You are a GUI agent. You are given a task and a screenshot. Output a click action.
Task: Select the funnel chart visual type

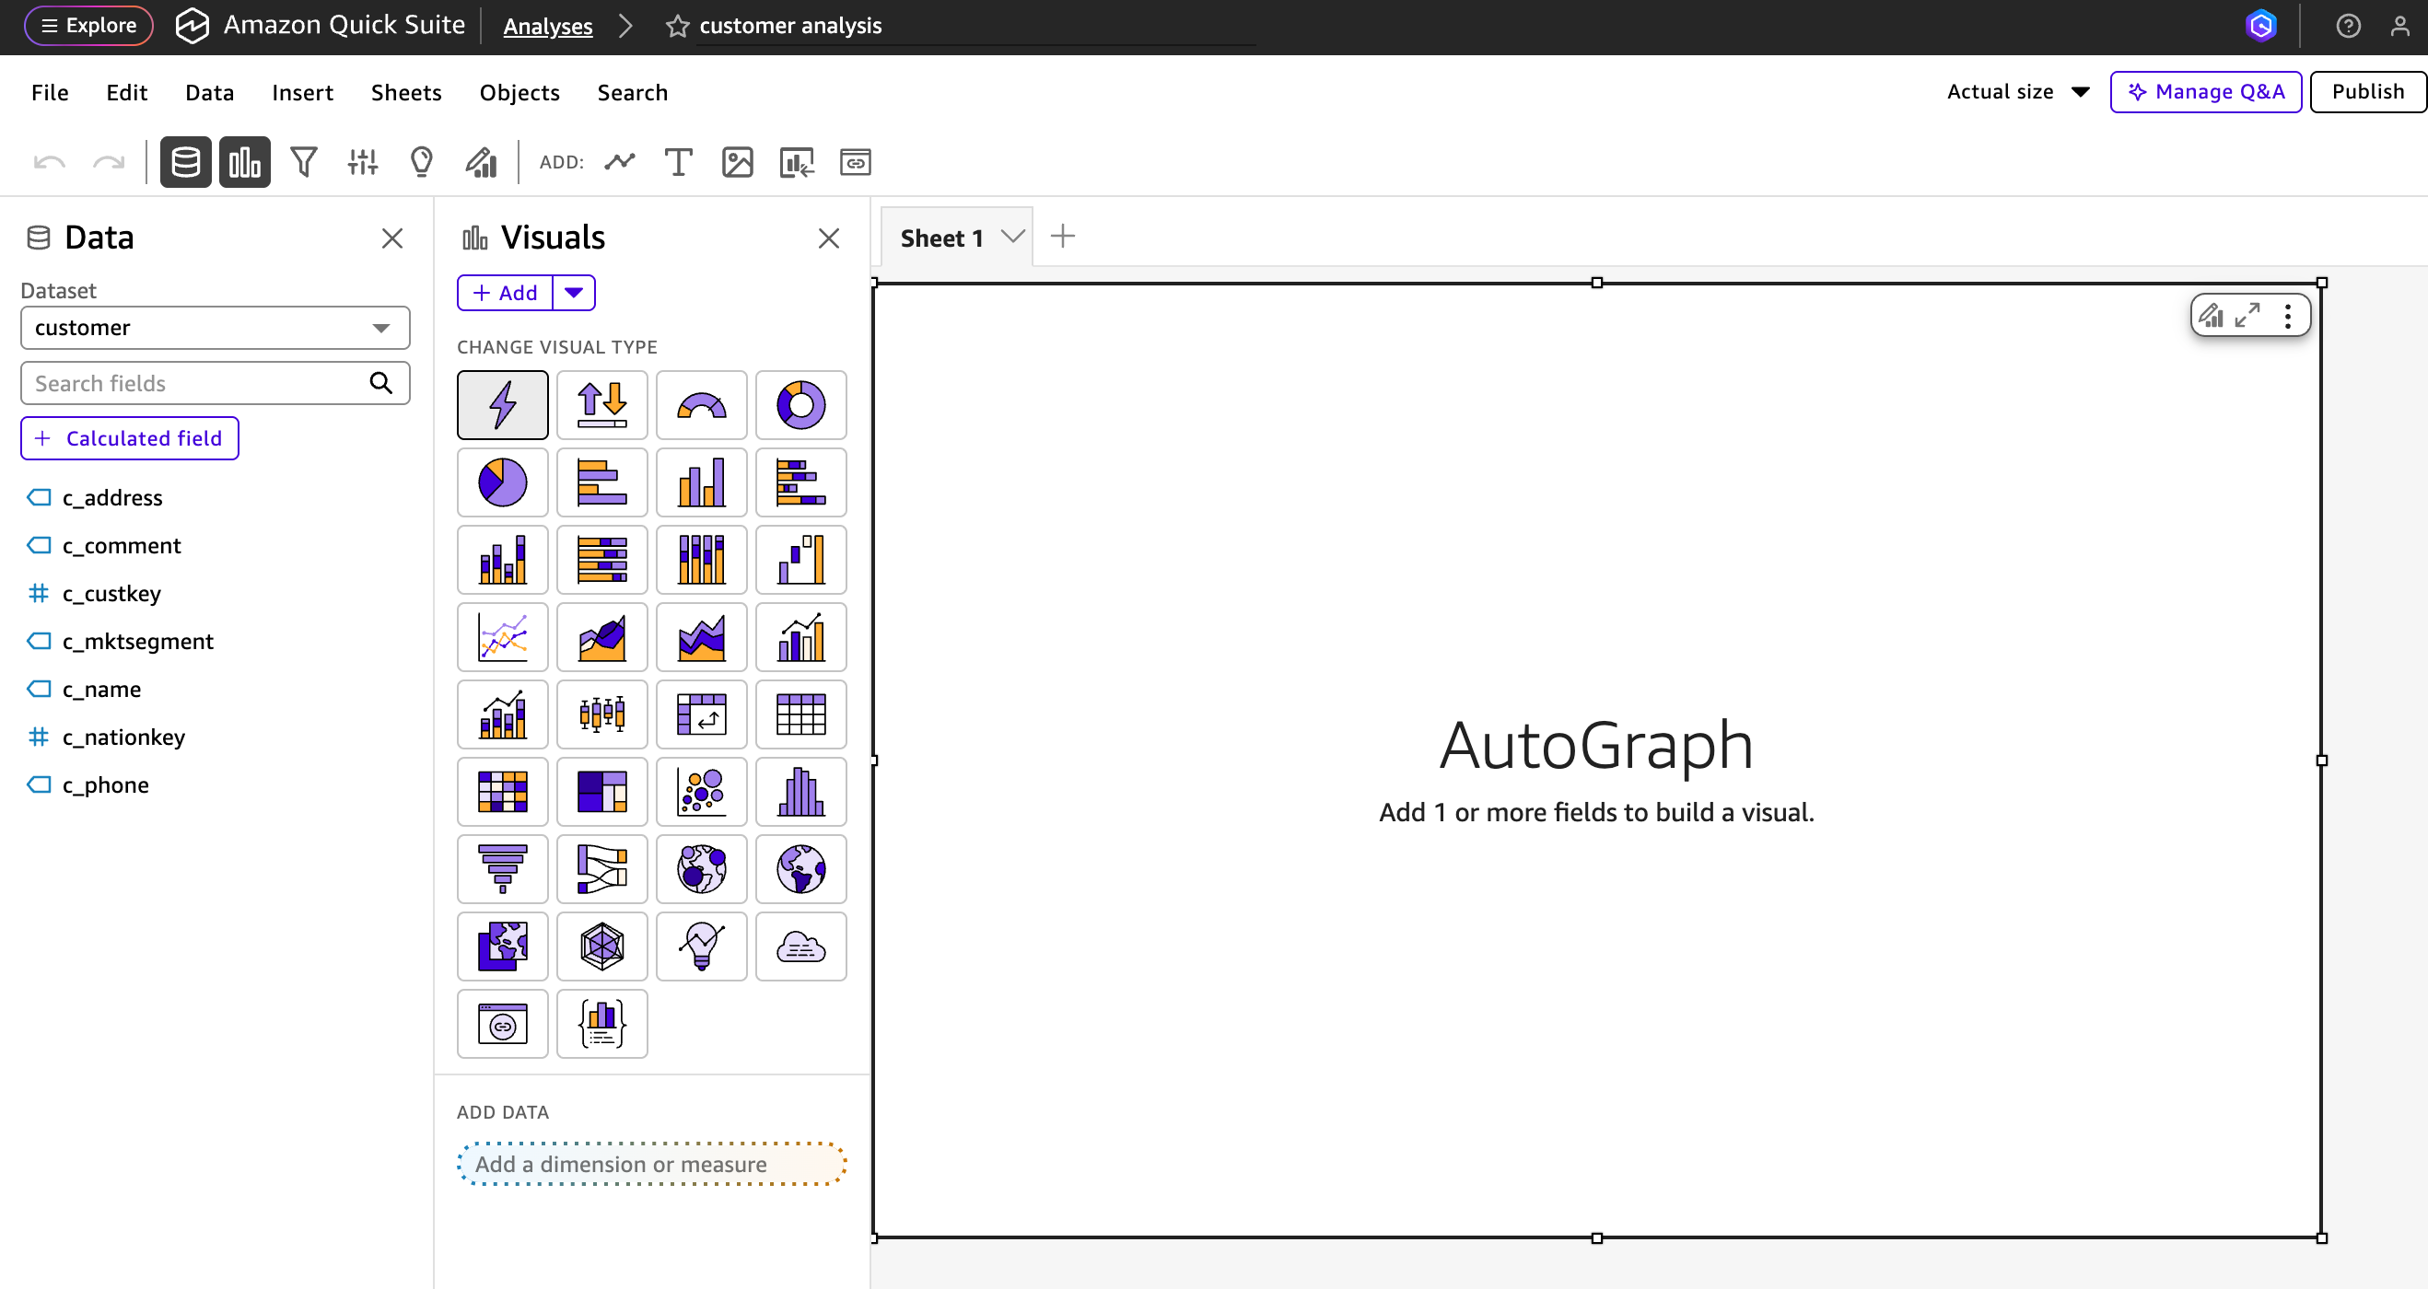[502, 869]
